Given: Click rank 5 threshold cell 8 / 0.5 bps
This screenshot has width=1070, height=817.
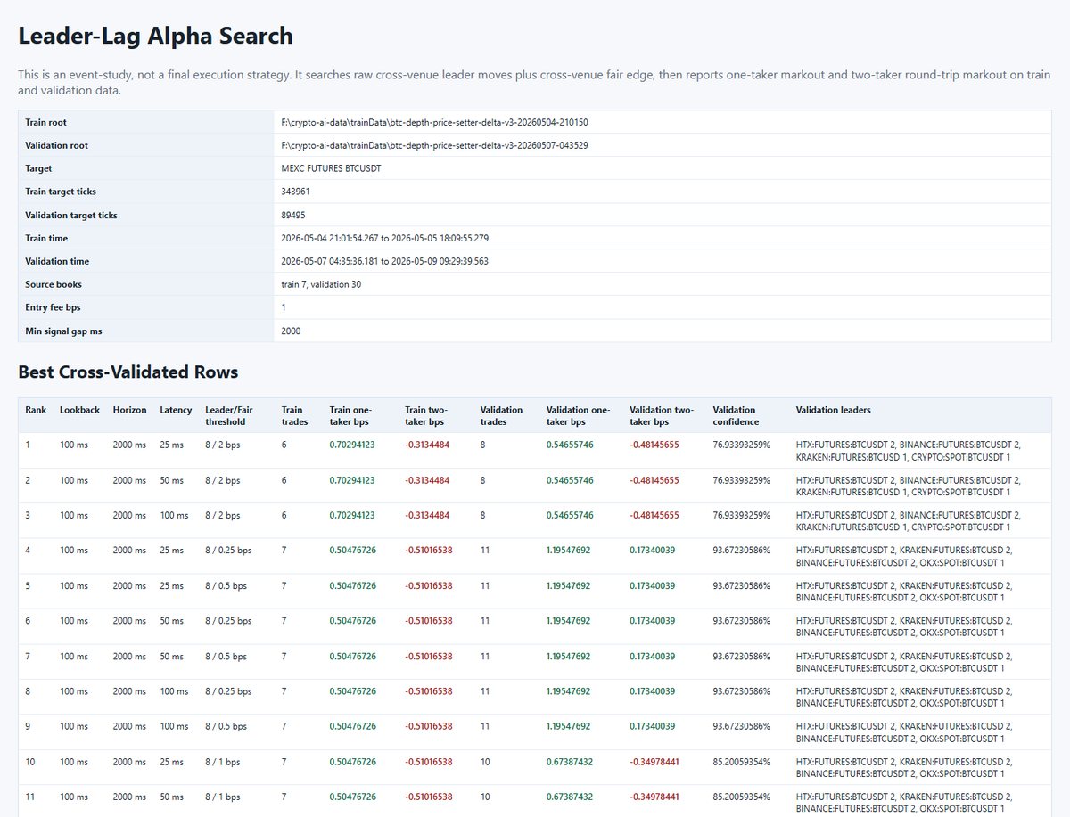Looking at the screenshot, I should click(x=226, y=586).
